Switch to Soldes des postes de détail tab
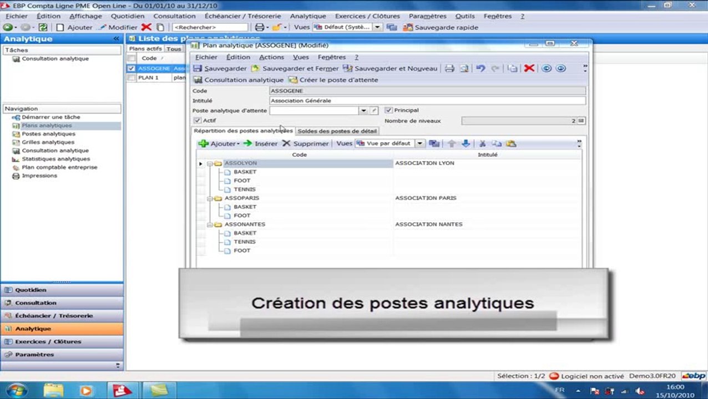This screenshot has height=399, width=708. click(x=337, y=131)
